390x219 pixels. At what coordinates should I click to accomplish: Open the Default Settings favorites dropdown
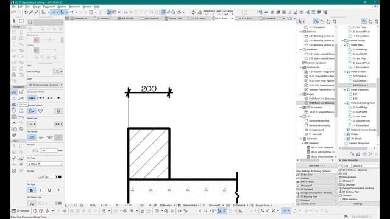58,72
